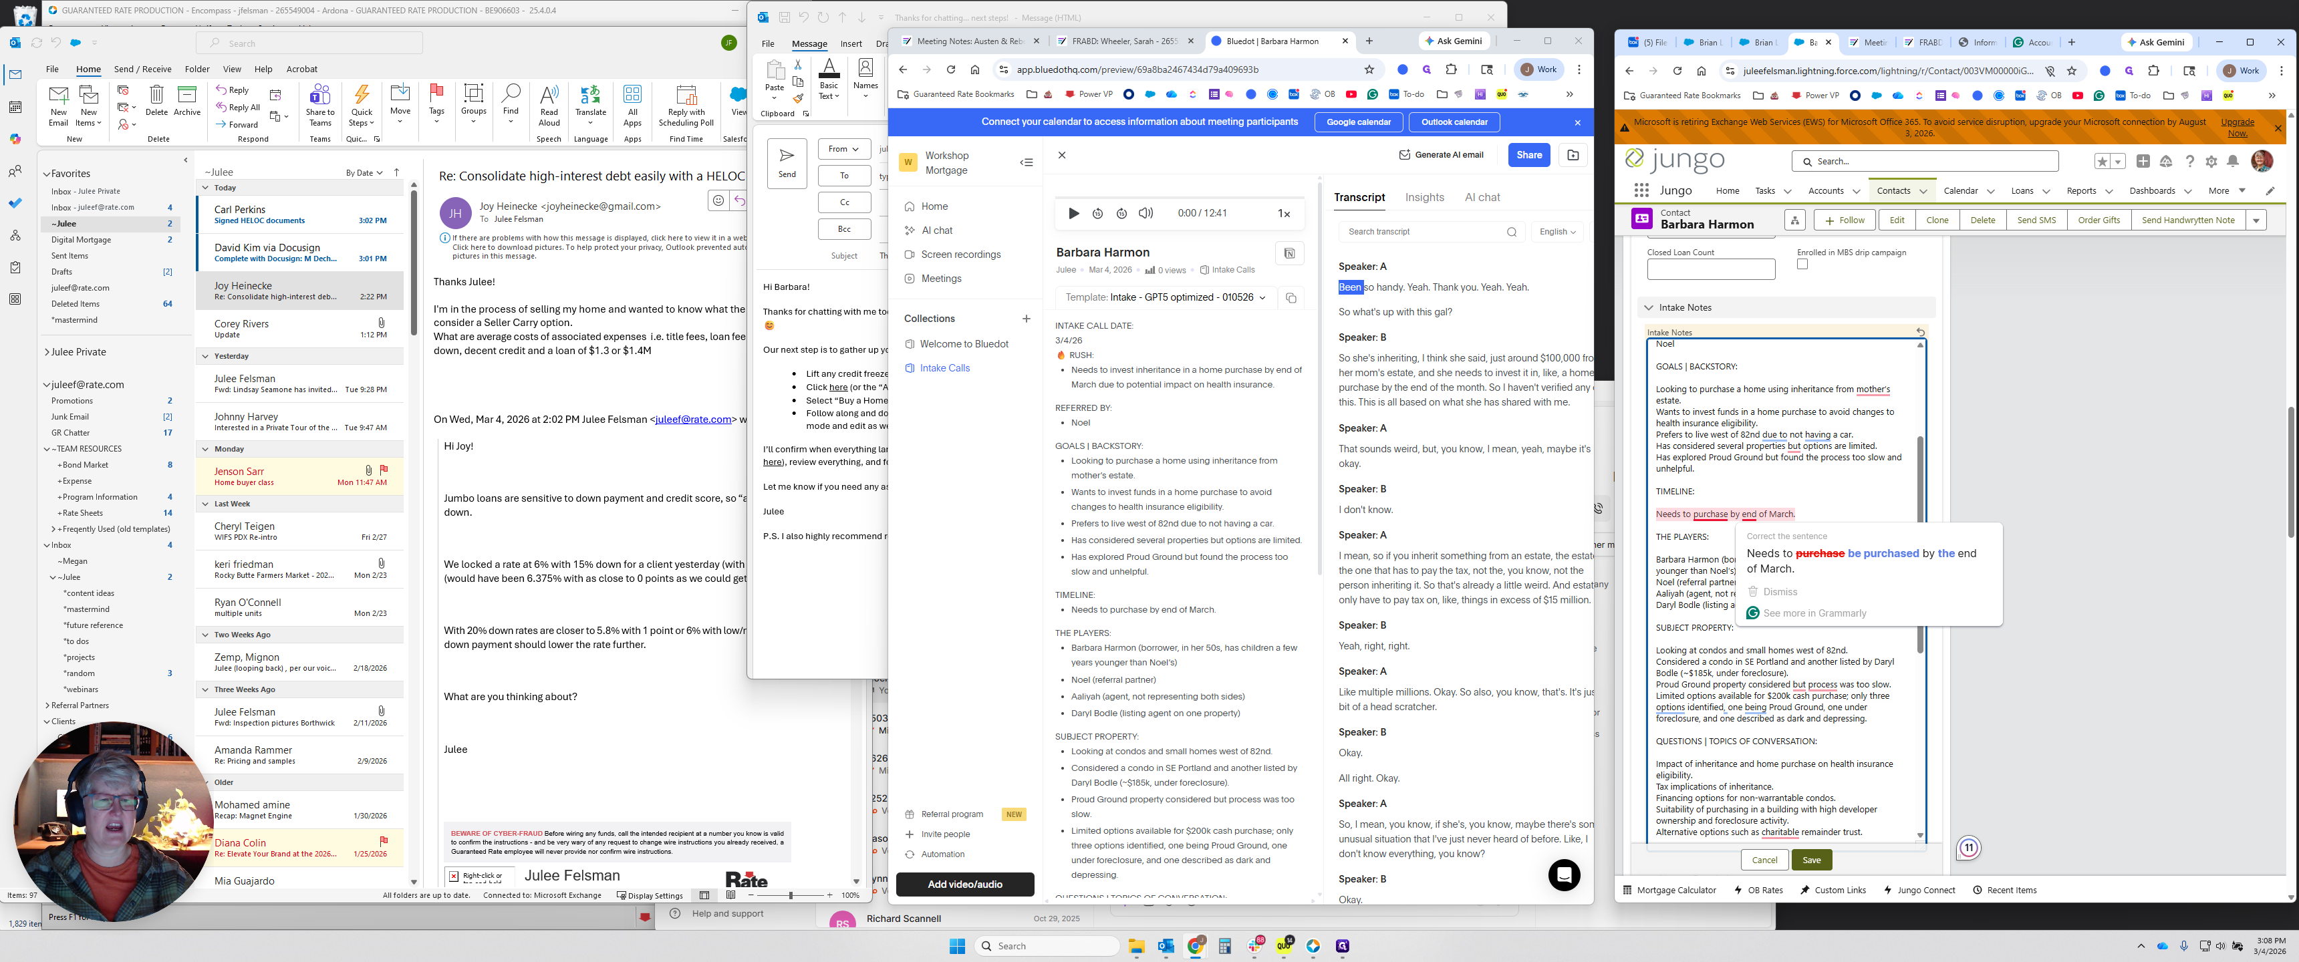
Task: Click the Google calendar connect button
Action: click(1357, 122)
